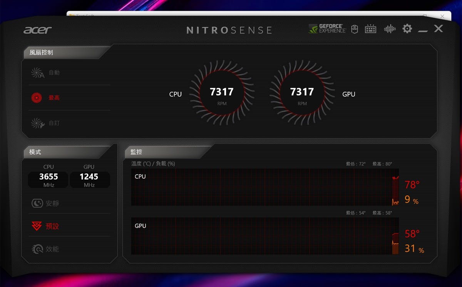This screenshot has width=462, height=287.
Task: Click the 模式 mode panel header
Action: [35, 152]
